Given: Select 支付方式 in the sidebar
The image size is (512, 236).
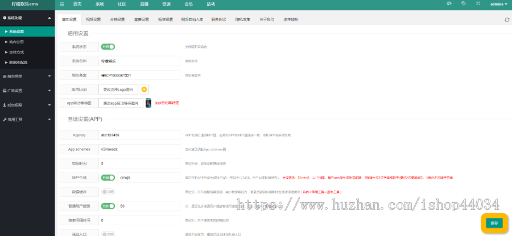Looking at the screenshot, I should pos(27,52).
